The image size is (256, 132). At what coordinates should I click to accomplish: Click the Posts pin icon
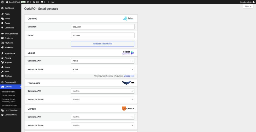tap(2, 14)
